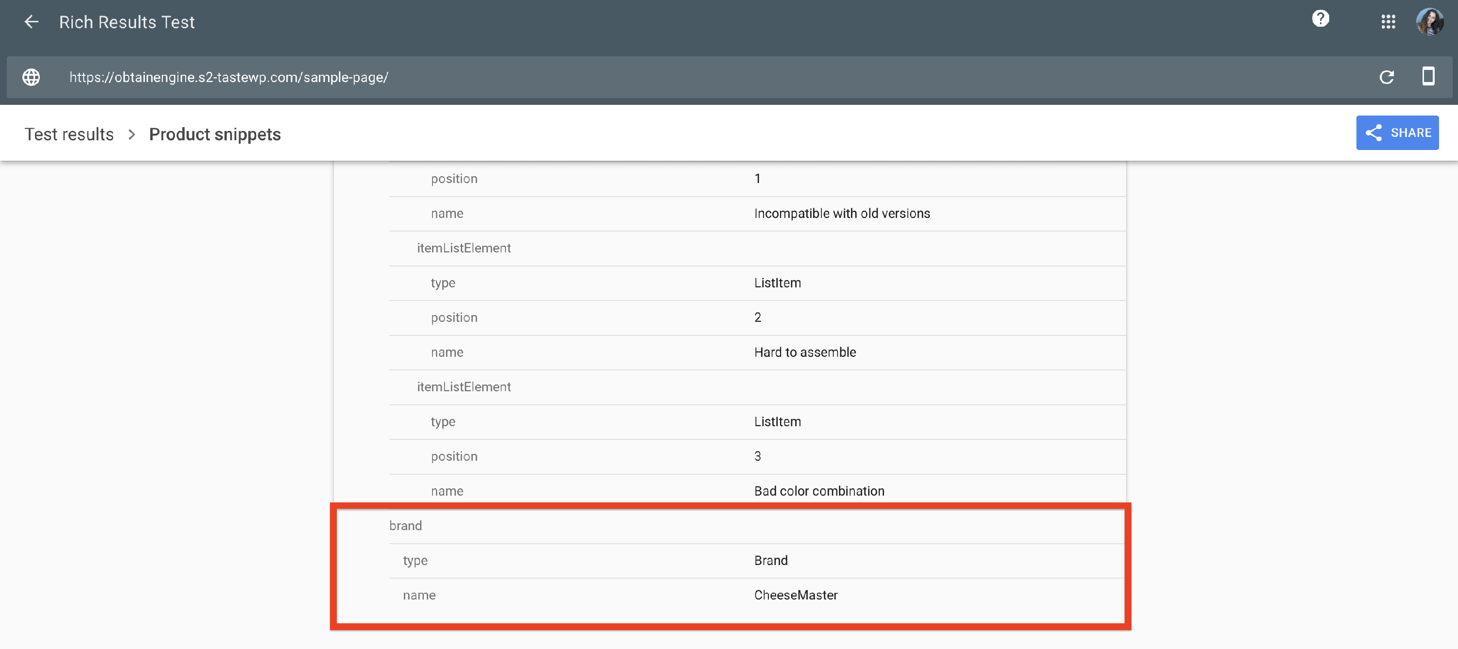Reload the test with refresh icon

[1386, 78]
